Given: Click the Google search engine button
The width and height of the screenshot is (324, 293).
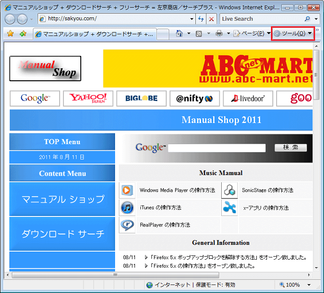Looking at the screenshot, I should coord(35,98).
